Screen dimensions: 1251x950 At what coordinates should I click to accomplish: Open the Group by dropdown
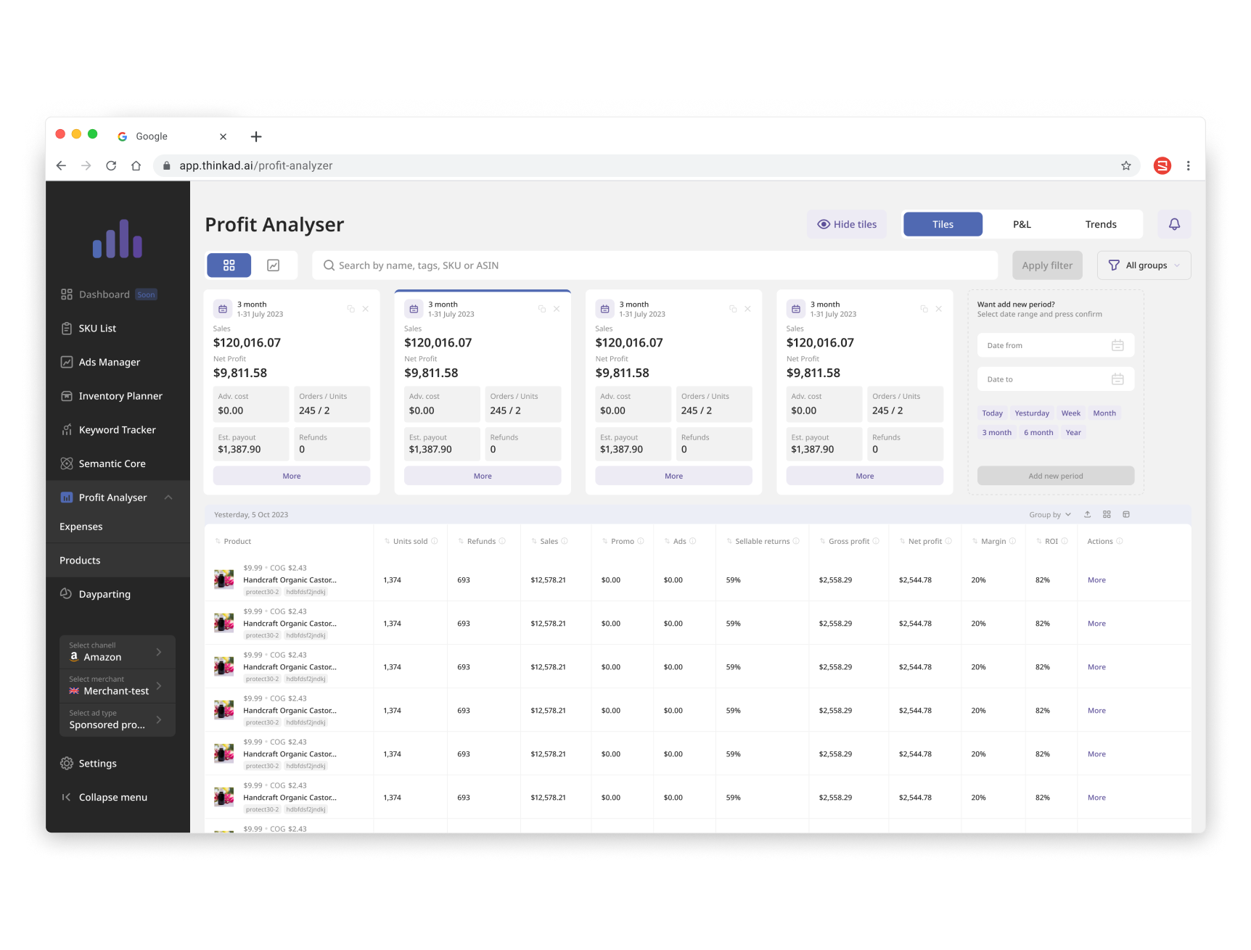tap(1050, 514)
